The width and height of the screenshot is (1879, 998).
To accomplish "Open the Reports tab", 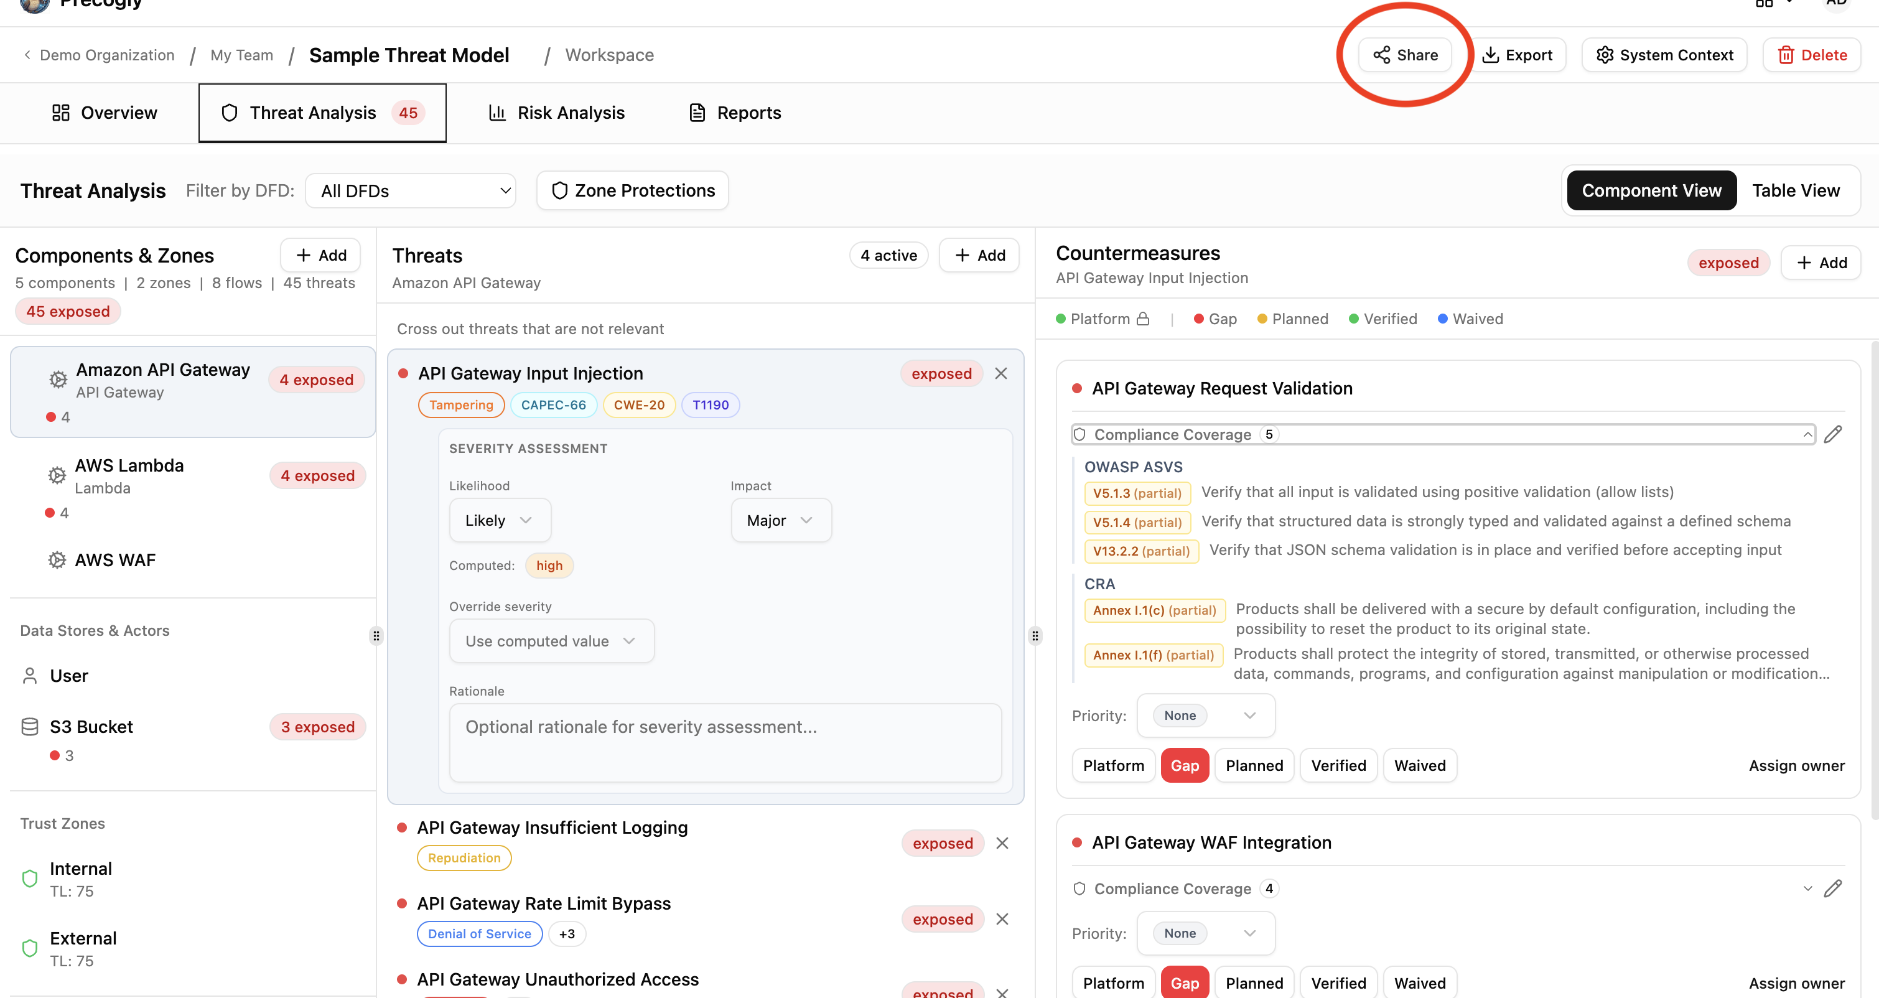I will coord(735,113).
